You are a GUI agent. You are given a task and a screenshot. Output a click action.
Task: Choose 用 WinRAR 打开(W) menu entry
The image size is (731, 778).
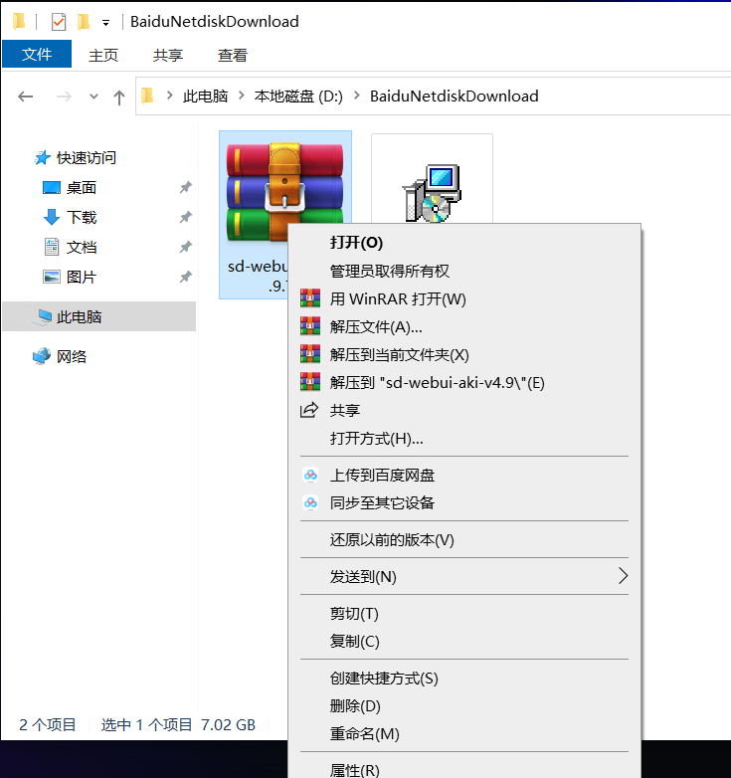tap(464, 298)
